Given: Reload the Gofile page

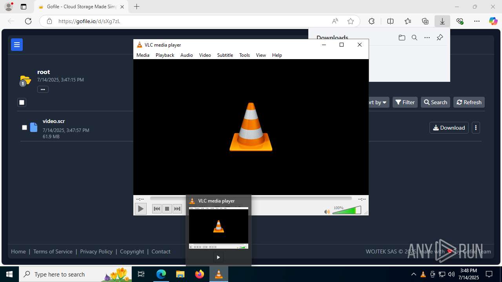Looking at the screenshot, I should click(28, 21).
